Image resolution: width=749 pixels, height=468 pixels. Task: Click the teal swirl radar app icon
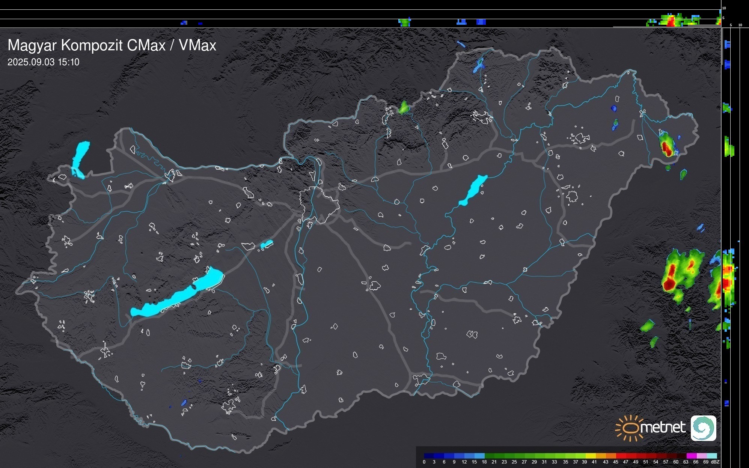tap(703, 428)
